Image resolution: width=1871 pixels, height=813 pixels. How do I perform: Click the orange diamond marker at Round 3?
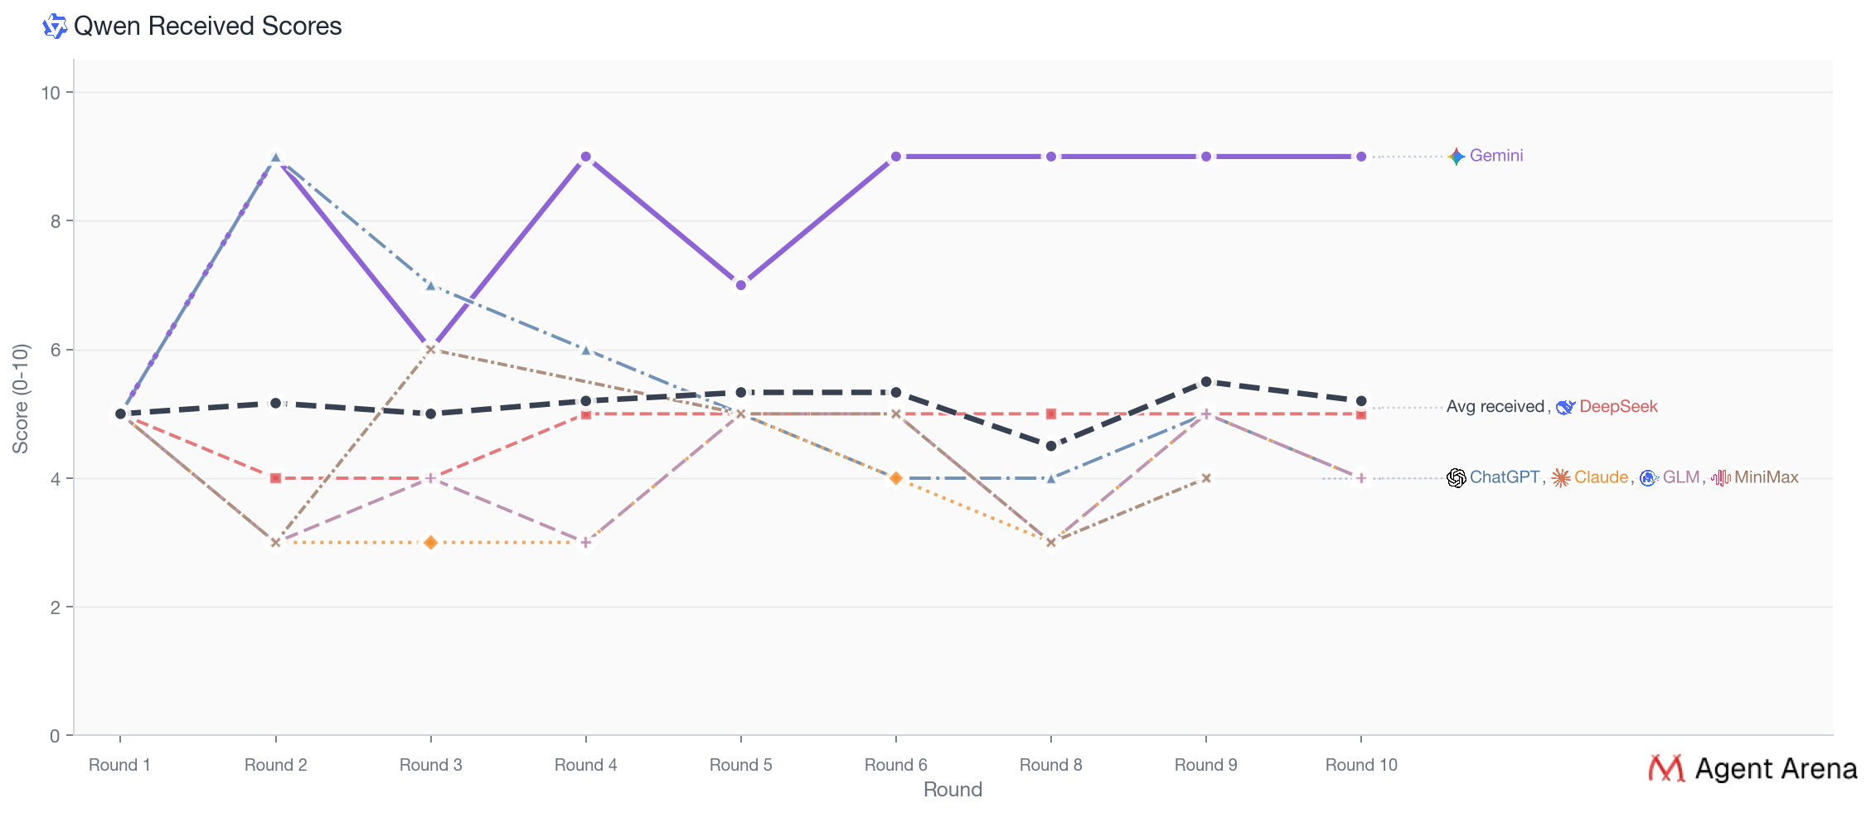point(431,543)
